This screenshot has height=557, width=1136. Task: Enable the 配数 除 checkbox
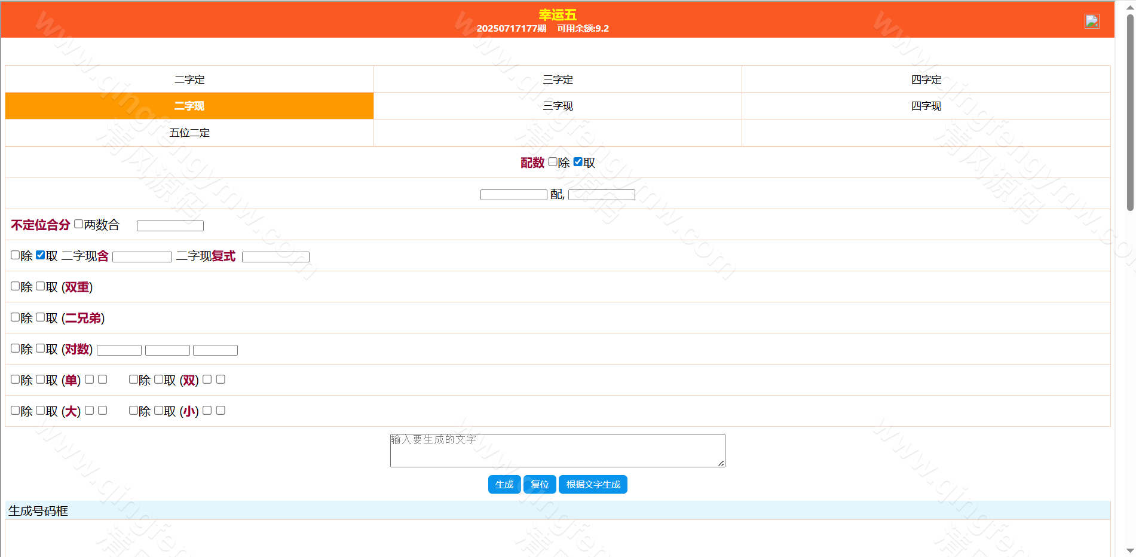pos(553,162)
